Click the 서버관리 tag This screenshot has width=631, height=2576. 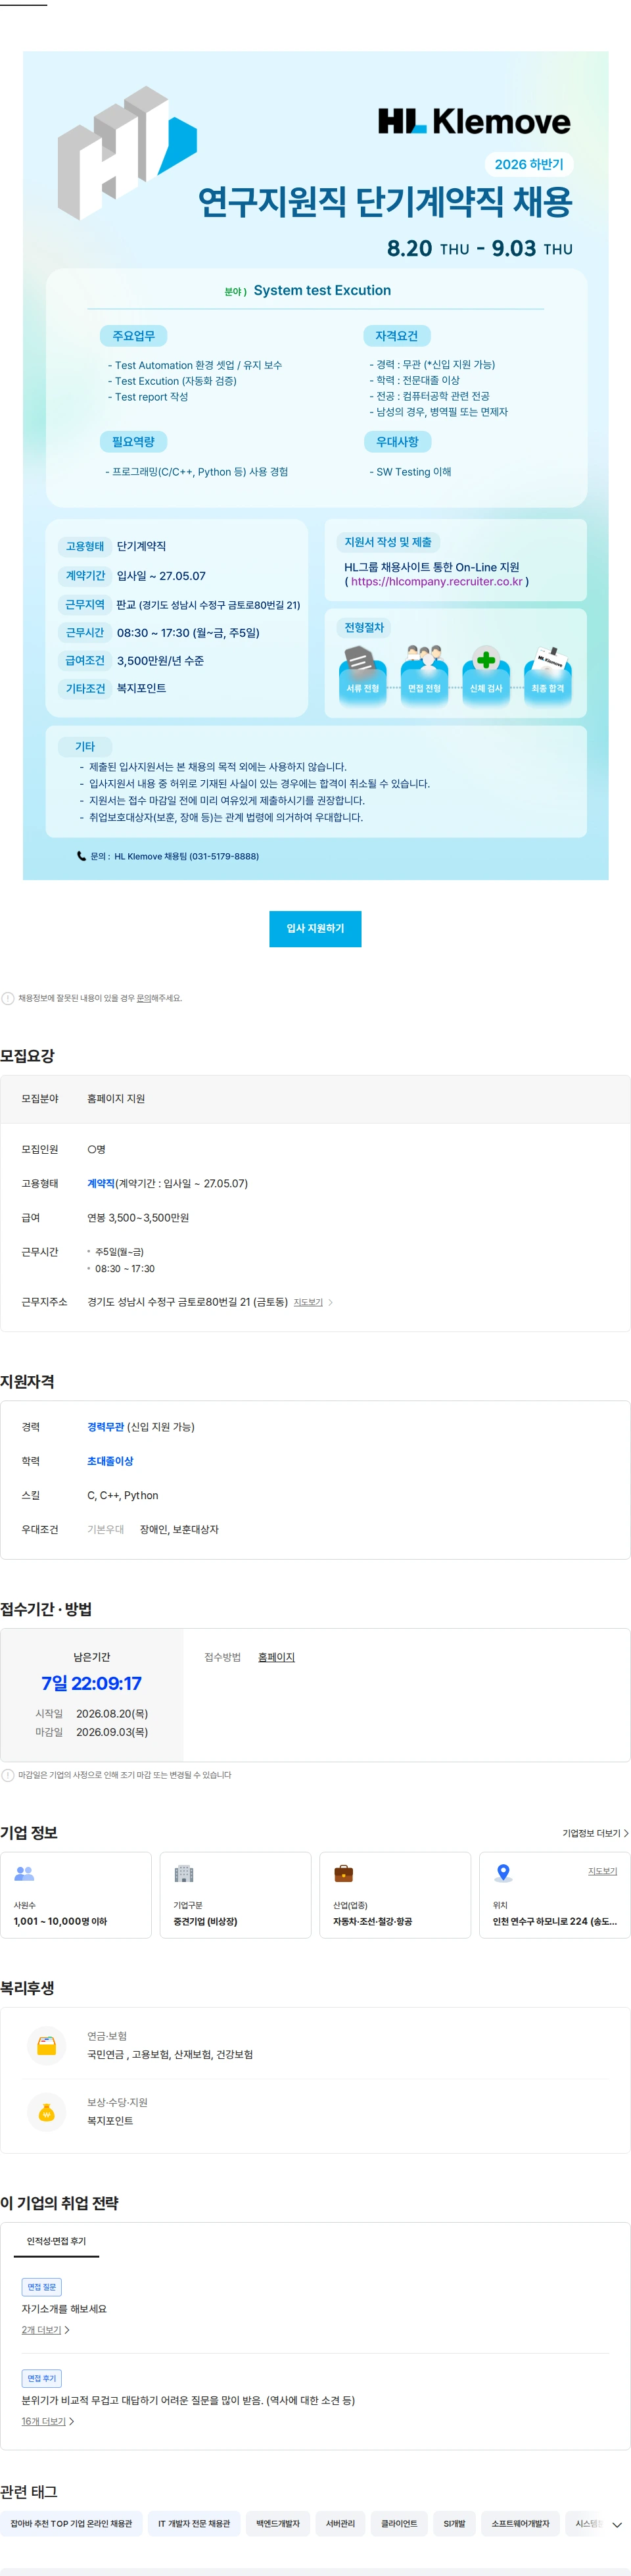[x=340, y=2523]
